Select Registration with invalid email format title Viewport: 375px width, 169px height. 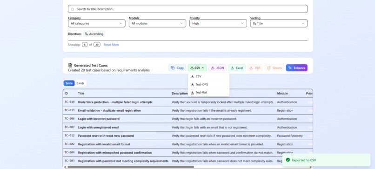coord(104,144)
